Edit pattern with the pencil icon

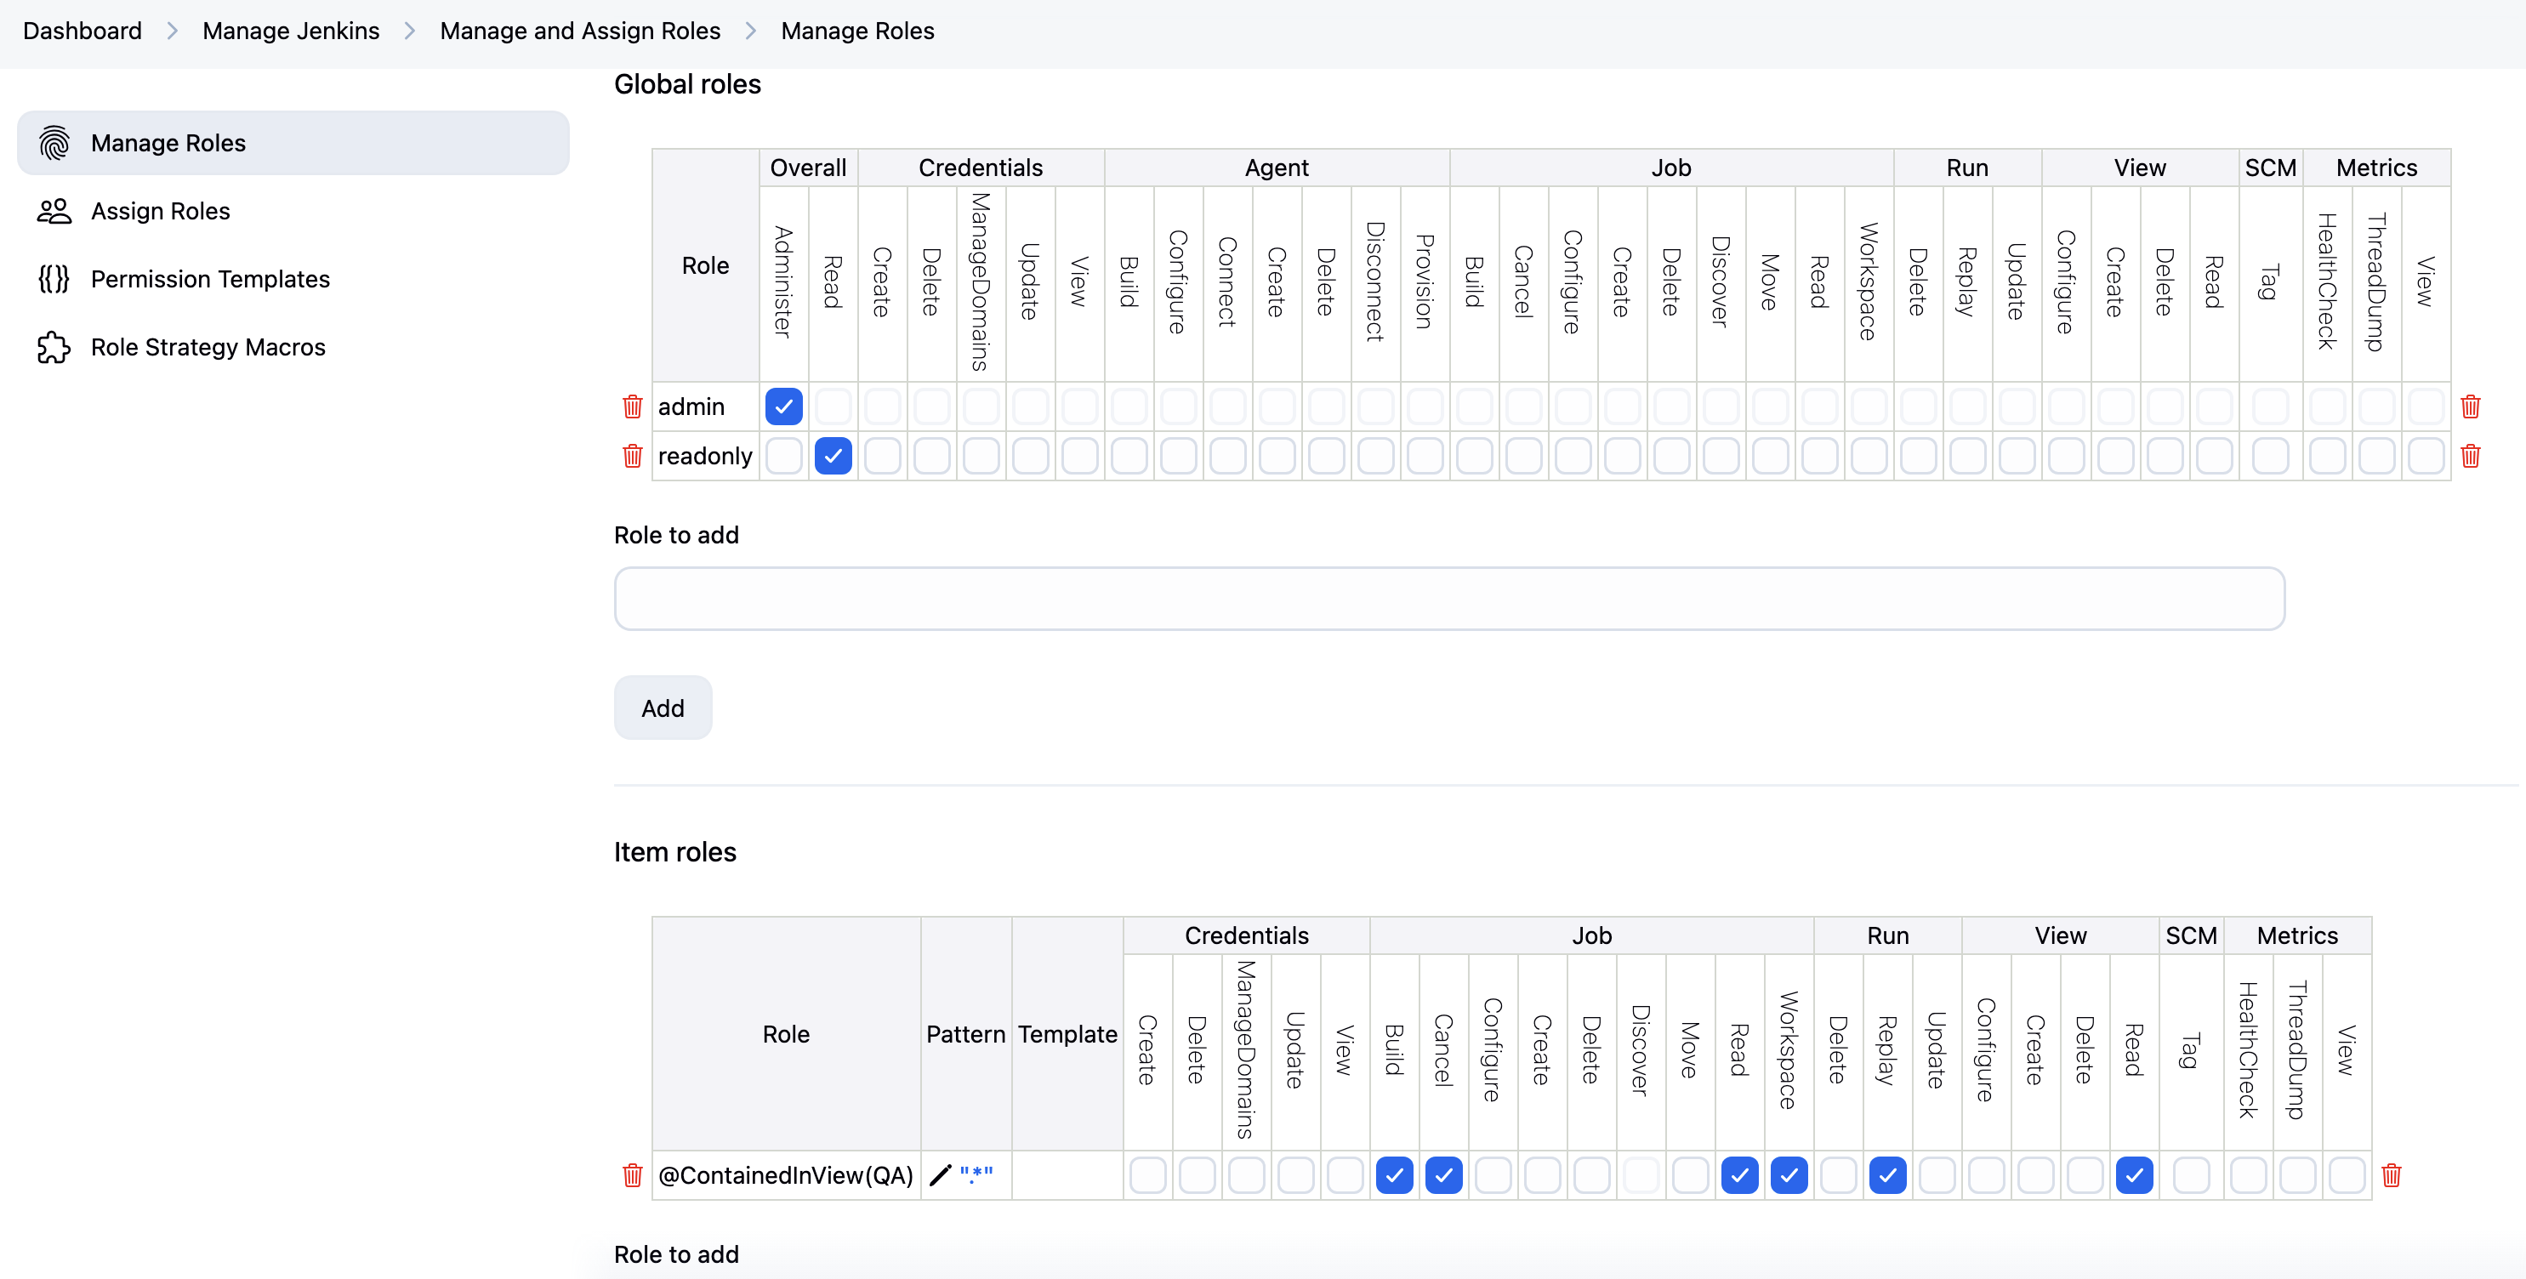941,1175
